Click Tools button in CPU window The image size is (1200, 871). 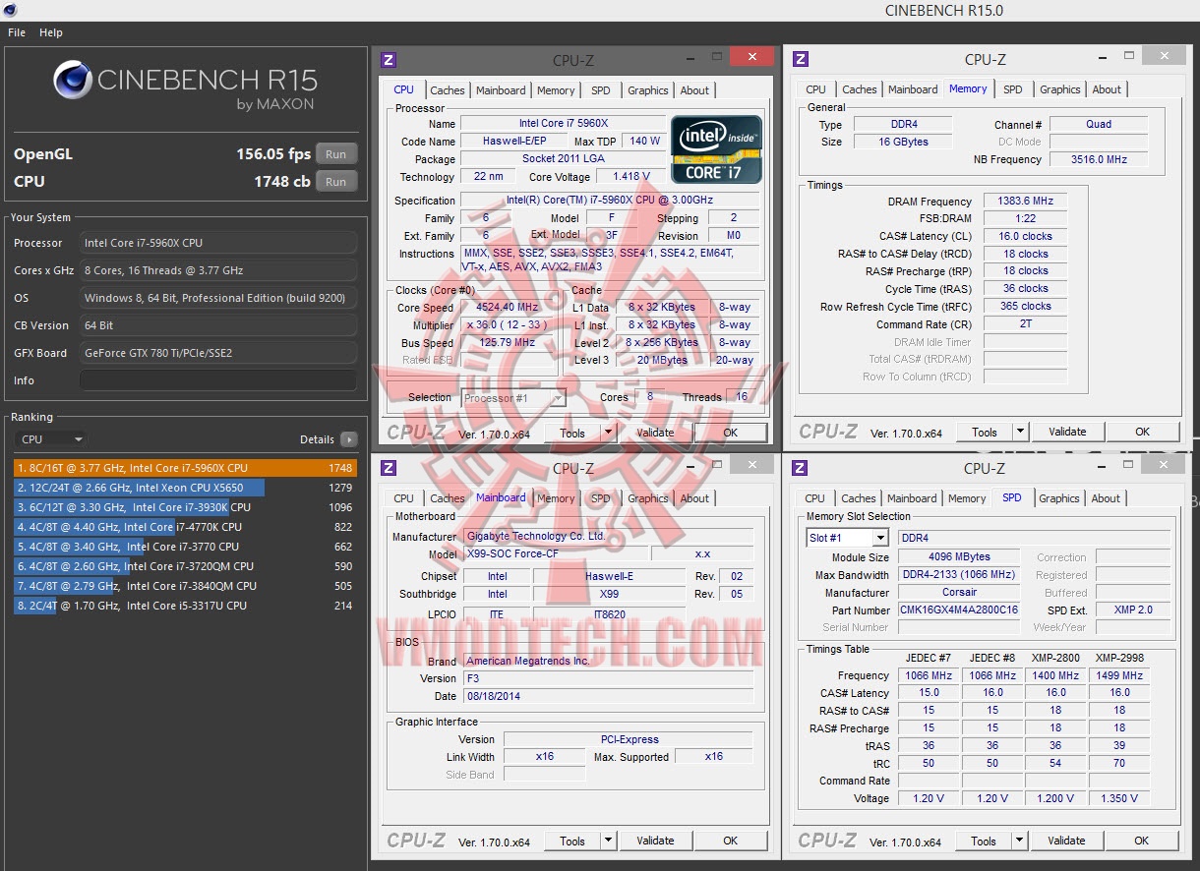572,433
